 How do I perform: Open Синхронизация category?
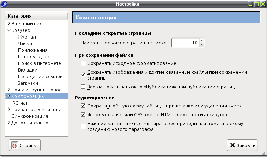[x=30, y=116]
